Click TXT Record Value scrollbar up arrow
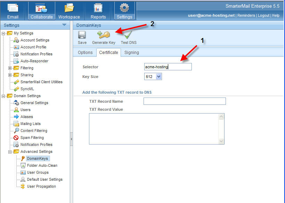285x203 pixels. tap(221, 117)
